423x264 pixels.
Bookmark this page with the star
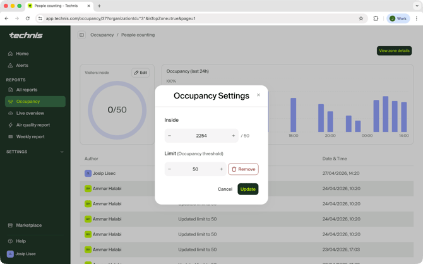(x=361, y=18)
